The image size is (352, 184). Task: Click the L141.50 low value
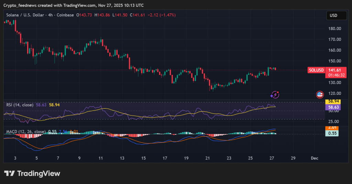coord(120,15)
